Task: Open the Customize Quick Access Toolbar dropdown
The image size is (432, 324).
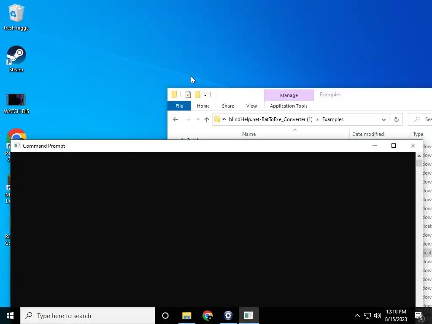Action: (205, 95)
